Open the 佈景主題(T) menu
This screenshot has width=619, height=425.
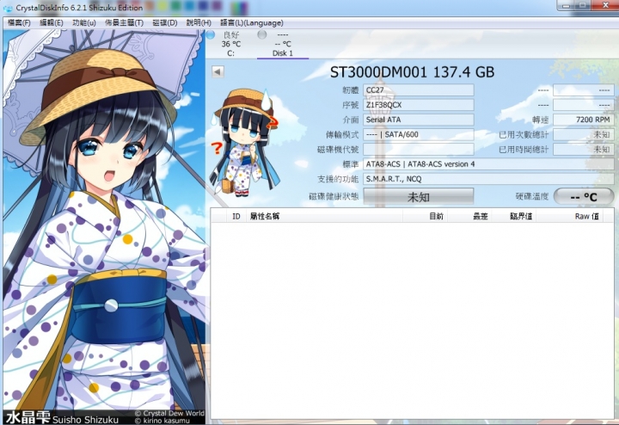pos(124,23)
